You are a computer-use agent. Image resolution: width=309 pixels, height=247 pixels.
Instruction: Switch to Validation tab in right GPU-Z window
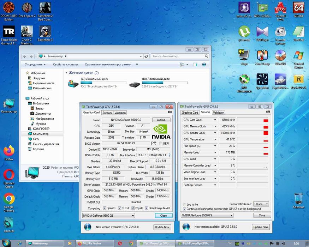[x=219, y=113]
